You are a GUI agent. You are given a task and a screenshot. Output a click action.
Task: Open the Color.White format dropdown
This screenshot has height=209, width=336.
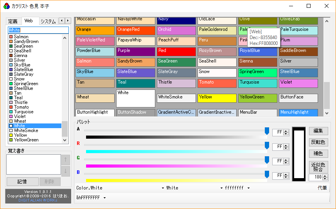pos(163,188)
